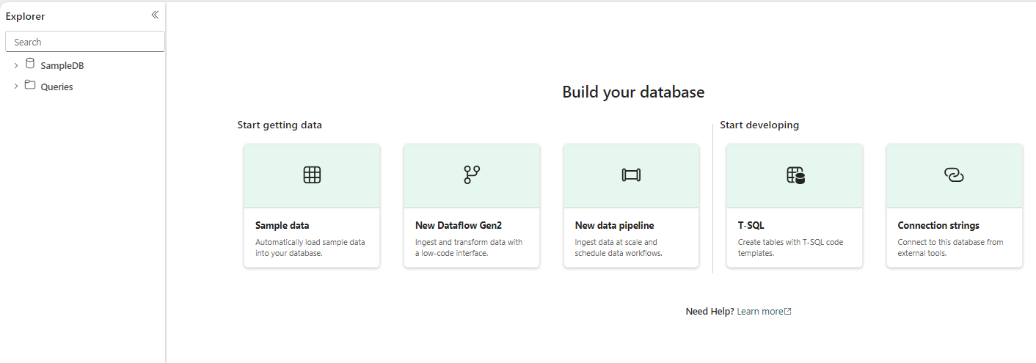
Task: Choose the Sample data card title
Action: (x=282, y=226)
